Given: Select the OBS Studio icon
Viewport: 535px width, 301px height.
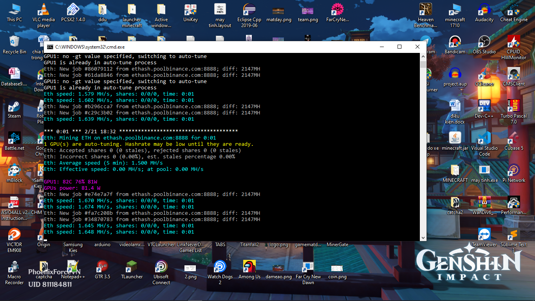Looking at the screenshot, I should [484, 42].
